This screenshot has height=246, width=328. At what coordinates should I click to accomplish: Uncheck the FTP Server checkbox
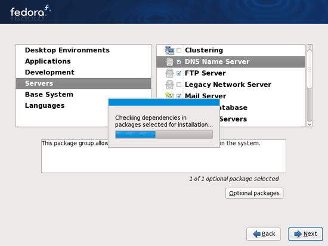coord(179,73)
